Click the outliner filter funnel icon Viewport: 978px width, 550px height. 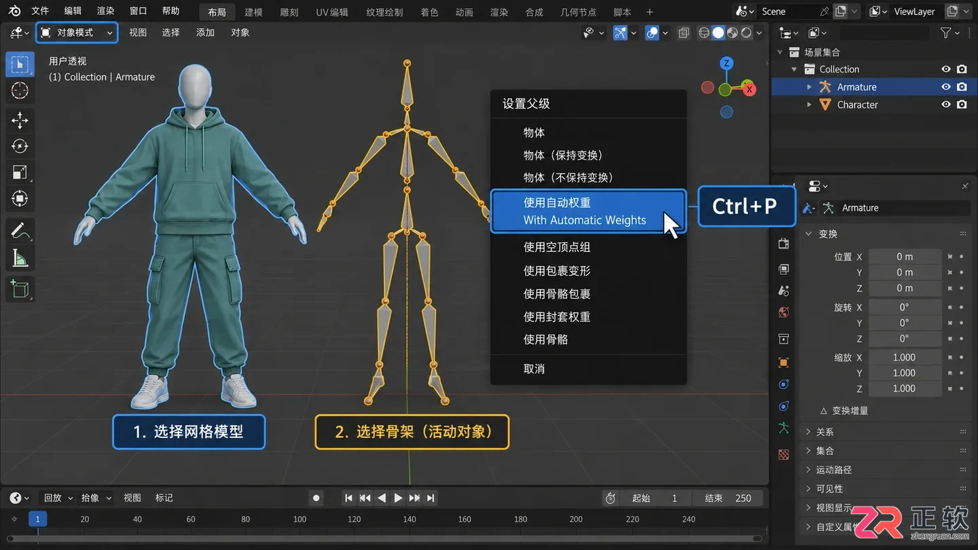point(945,32)
